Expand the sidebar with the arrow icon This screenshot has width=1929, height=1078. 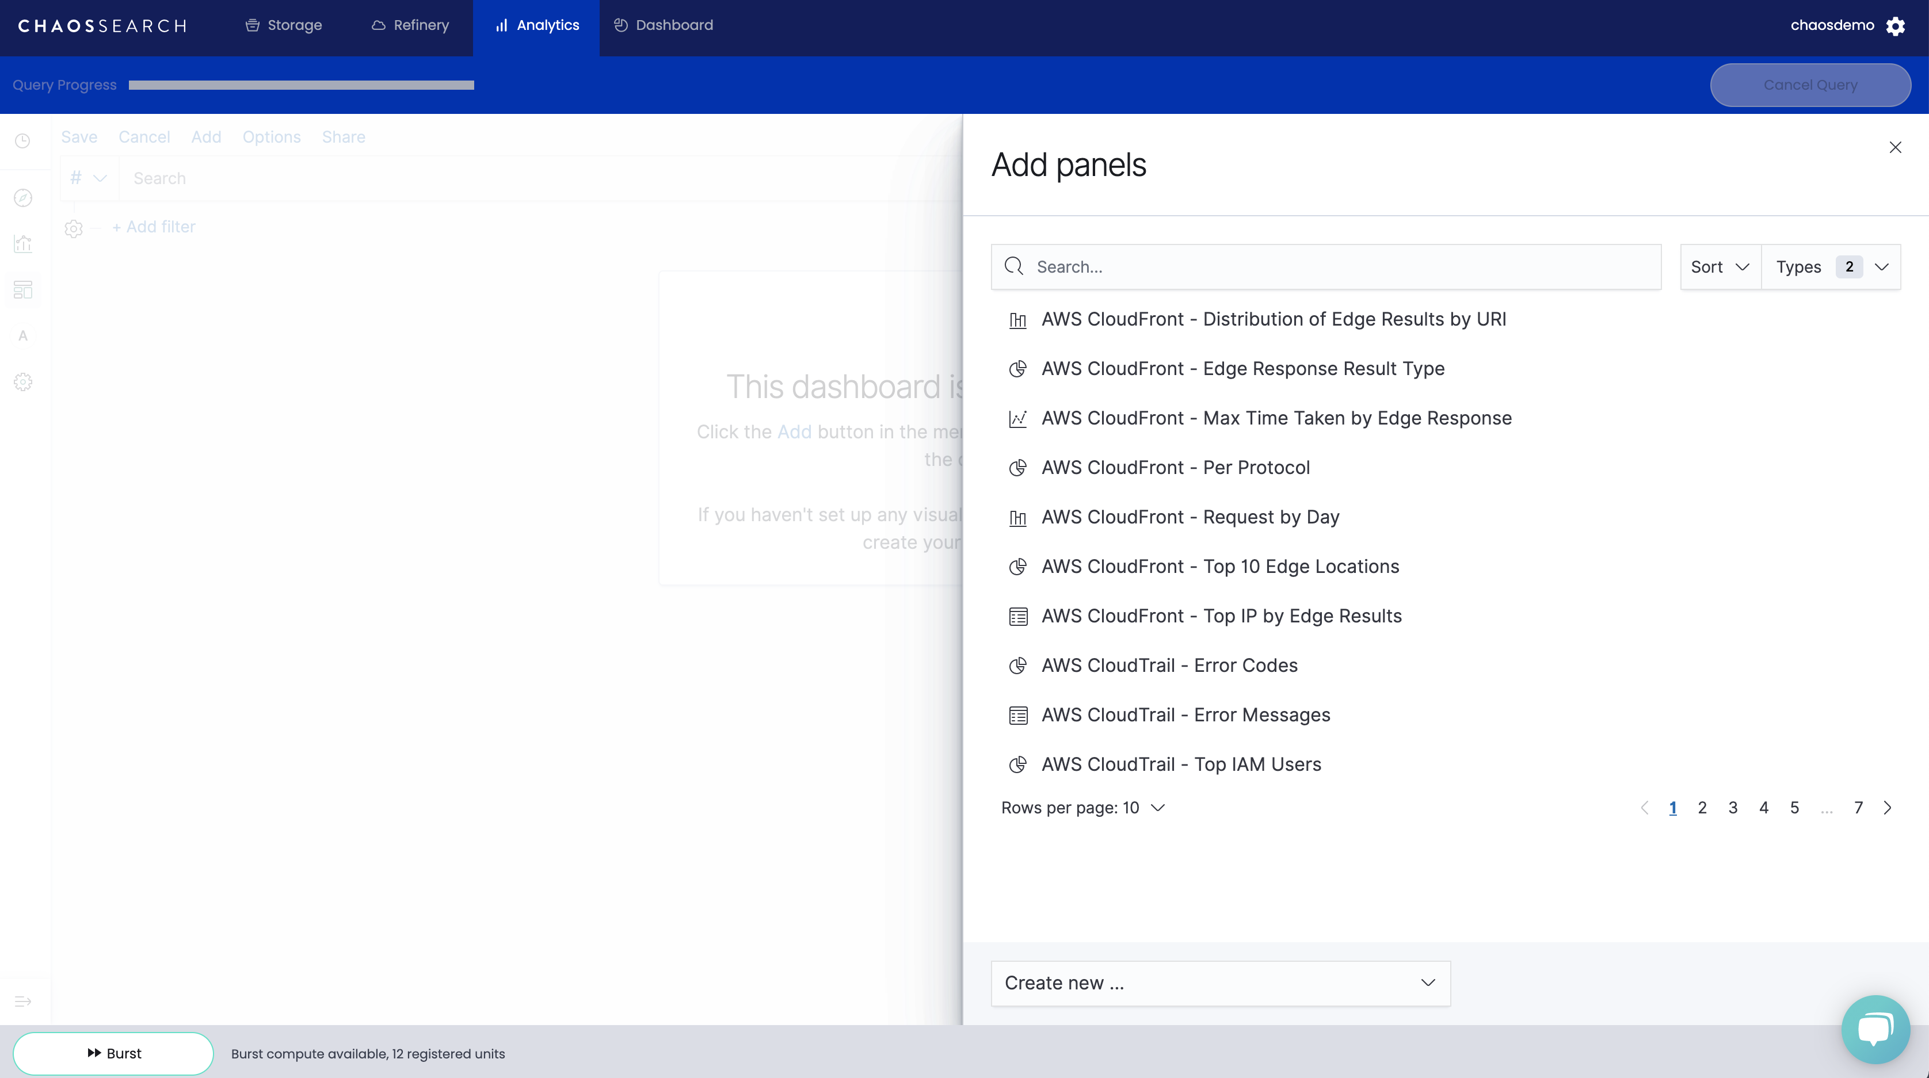click(23, 1001)
